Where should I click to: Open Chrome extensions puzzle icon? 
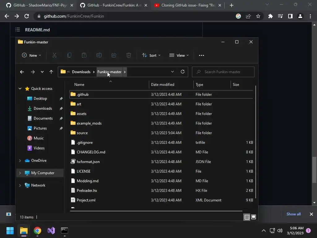[x=270, y=16]
